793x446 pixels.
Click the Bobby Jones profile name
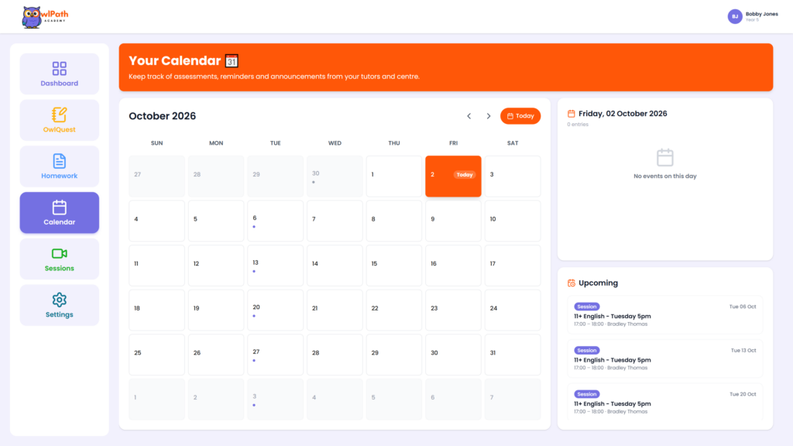[762, 14]
